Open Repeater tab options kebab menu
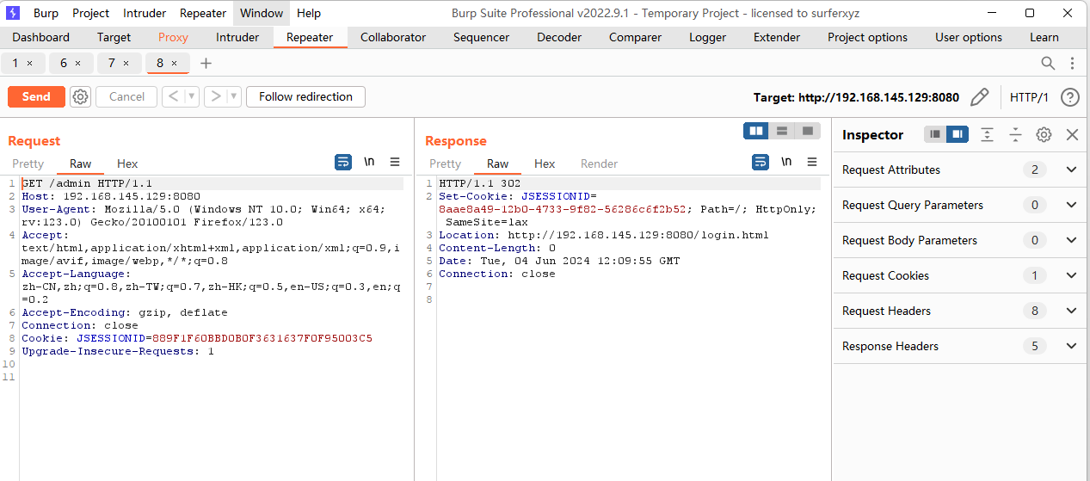Screen dimensions: 1090x481 (1072, 63)
